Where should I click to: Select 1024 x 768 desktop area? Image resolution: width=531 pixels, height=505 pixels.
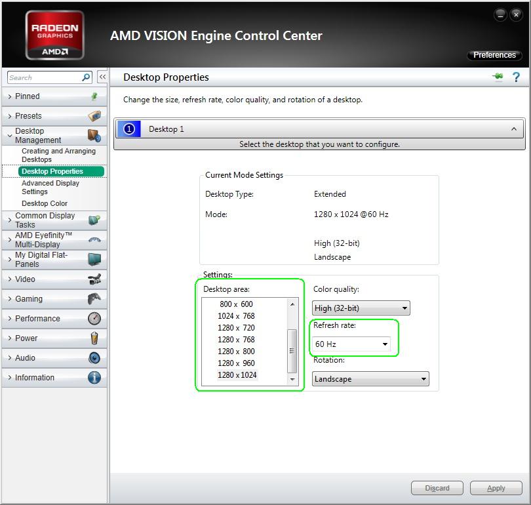(x=237, y=316)
